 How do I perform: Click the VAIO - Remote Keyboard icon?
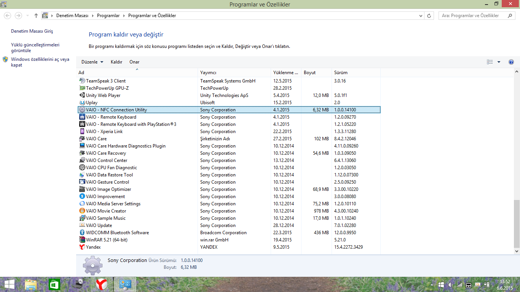tap(82, 117)
